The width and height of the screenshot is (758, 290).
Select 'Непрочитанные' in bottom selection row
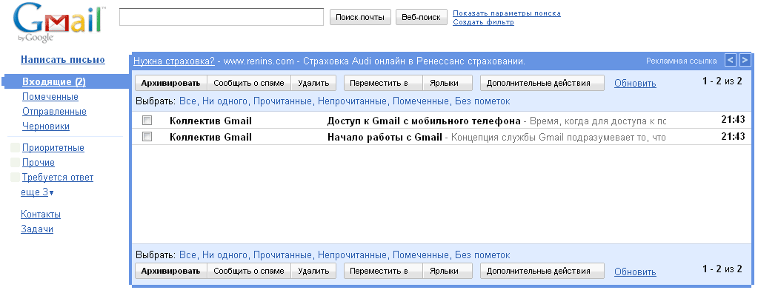pos(353,254)
